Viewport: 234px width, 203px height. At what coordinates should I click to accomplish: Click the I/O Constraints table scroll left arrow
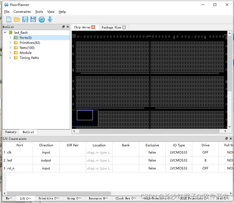5,194
